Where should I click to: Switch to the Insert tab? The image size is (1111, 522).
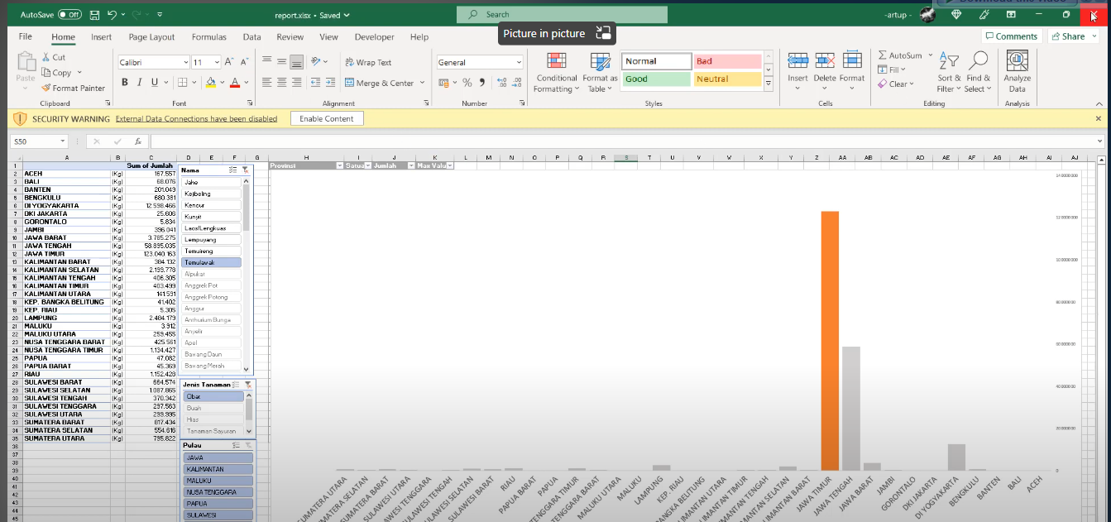click(102, 37)
